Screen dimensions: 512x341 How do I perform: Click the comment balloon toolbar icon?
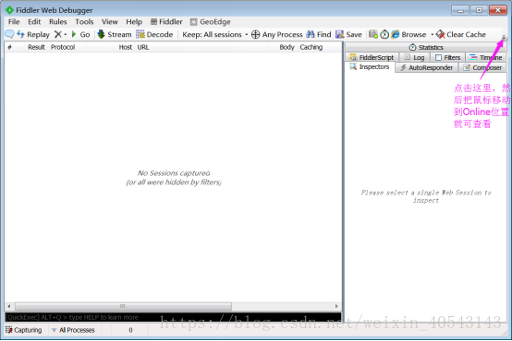point(9,34)
